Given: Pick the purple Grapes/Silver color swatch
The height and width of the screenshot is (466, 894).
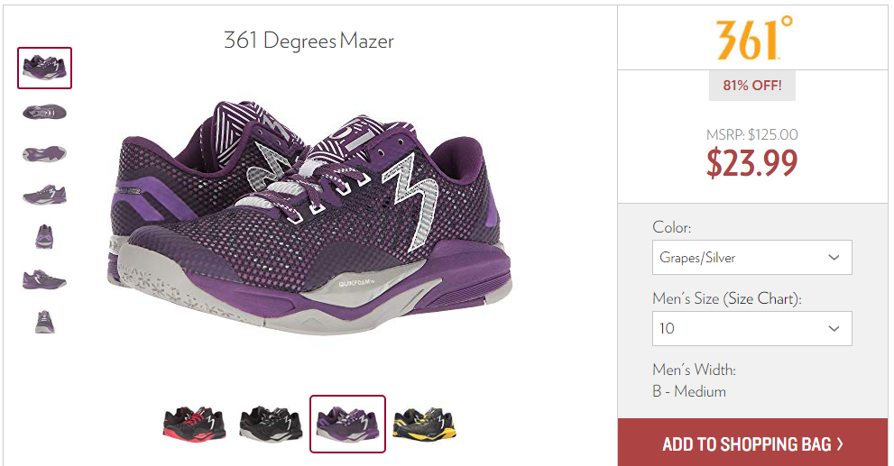Looking at the screenshot, I should (348, 425).
